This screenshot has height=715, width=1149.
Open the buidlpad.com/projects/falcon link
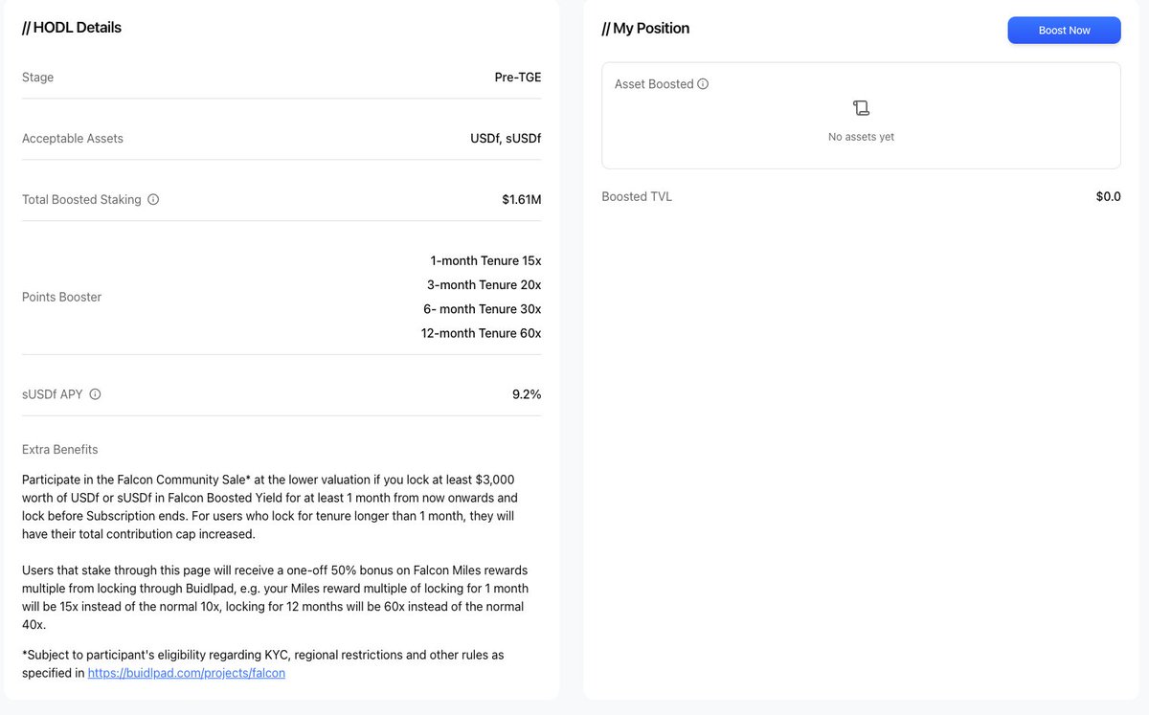click(186, 673)
